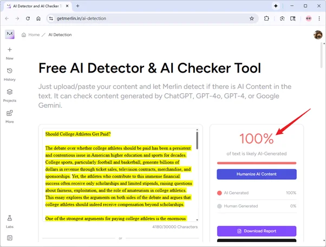Click the page vertical scrollbar thumb
The image size is (326, 247).
(322, 56)
